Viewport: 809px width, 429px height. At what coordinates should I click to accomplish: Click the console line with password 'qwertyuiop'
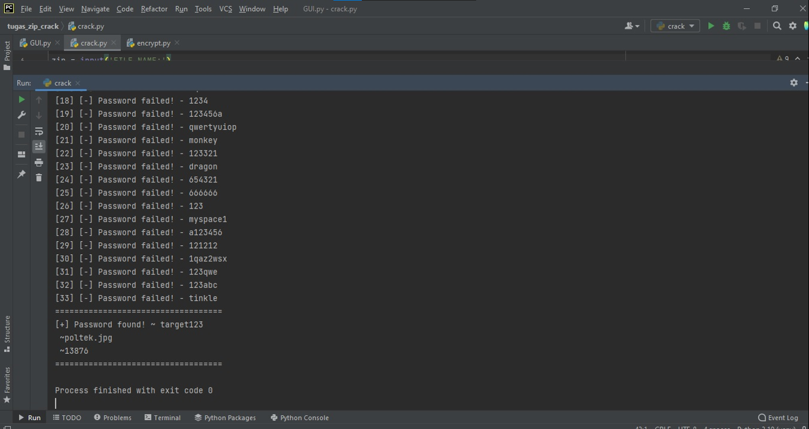pos(146,127)
